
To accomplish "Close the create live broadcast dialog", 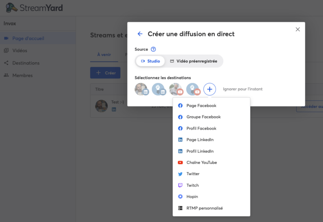I will pos(298,29).
